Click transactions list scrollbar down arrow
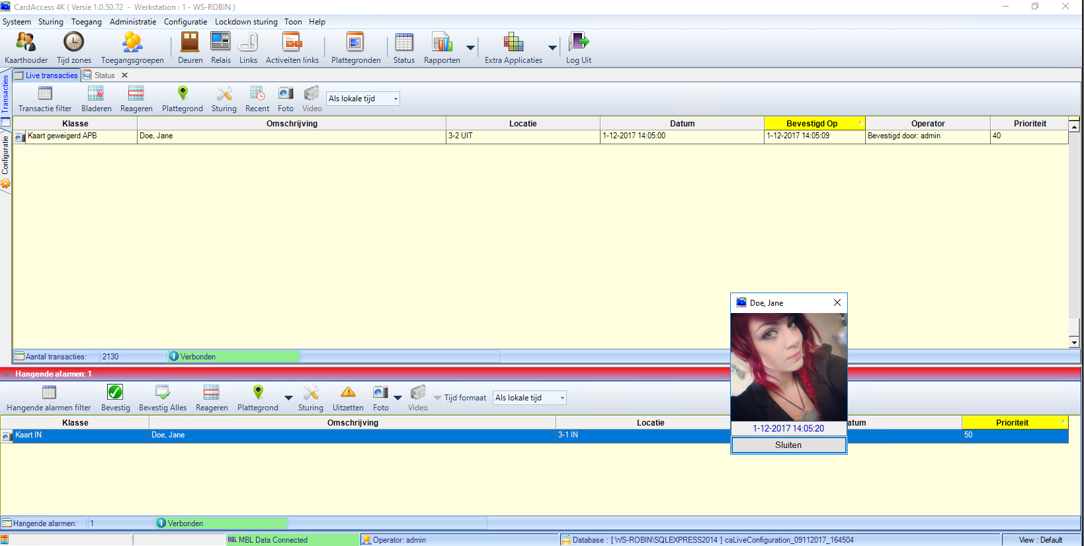1084x546 pixels. 1074,343
